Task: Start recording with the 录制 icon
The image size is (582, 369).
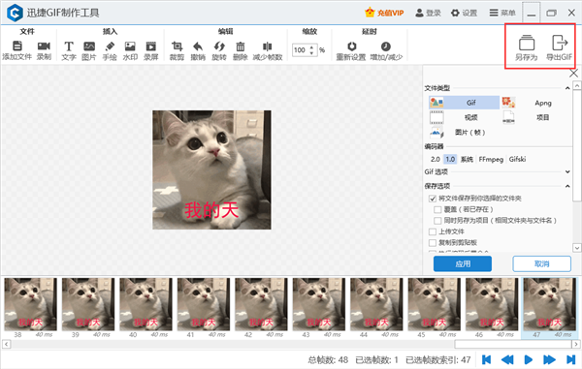Action: pyautogui.click(x=44, y=46)
